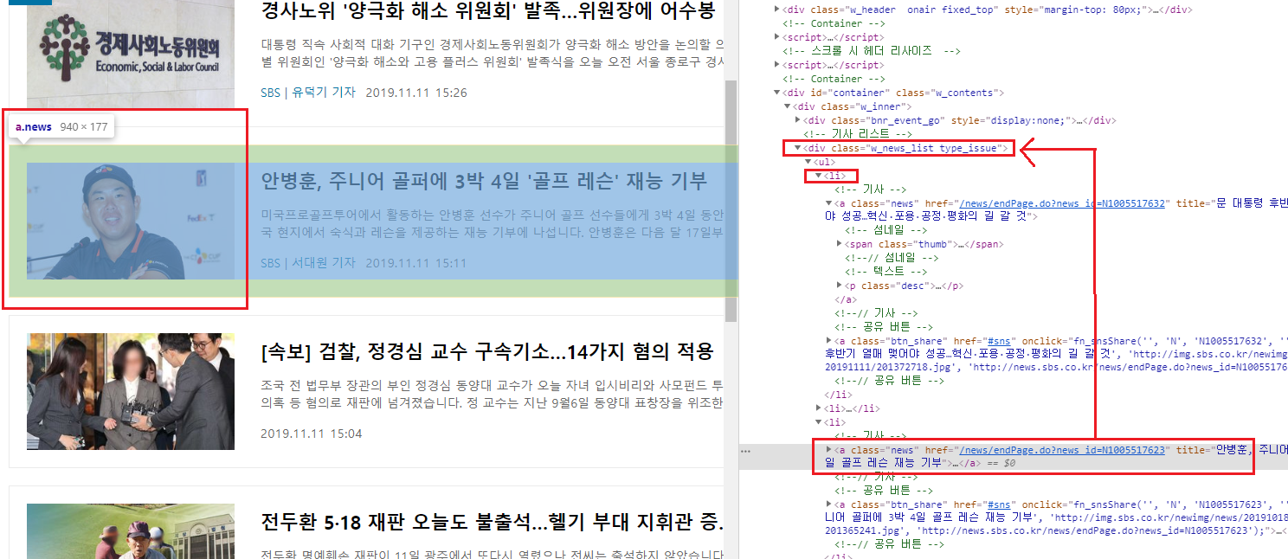Click the summary text starting '미국프로골프투어에서 활동하는'

pyautogui.click(x=493, y=223)
